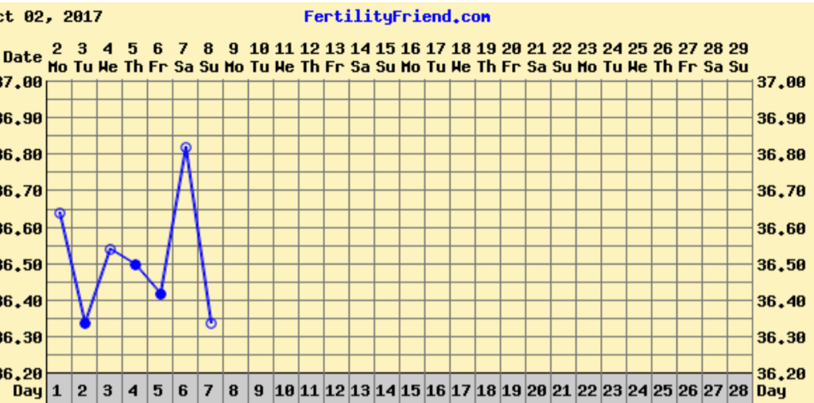This screenshot has height=403, width=814.
Task: Select the Day 5 filled temperature marker
Action: (x=161, y=294)
